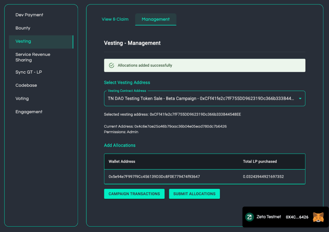This screenshot has height=232, width=329.
Task: Go to the Voting section
Action: (x=22, y=98)
